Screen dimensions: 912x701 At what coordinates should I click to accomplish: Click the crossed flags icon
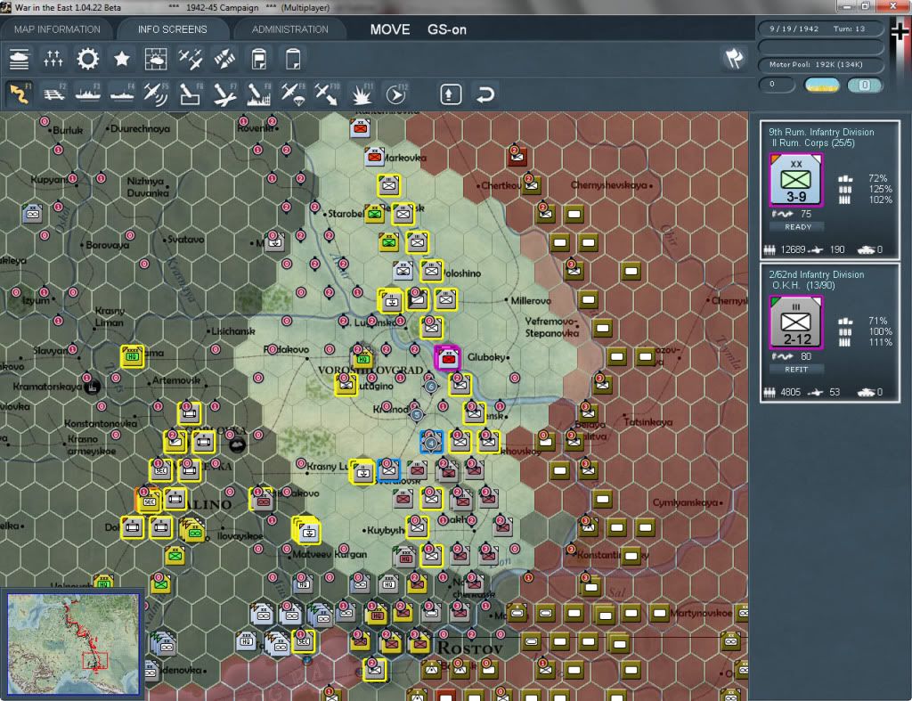[734, 58]
